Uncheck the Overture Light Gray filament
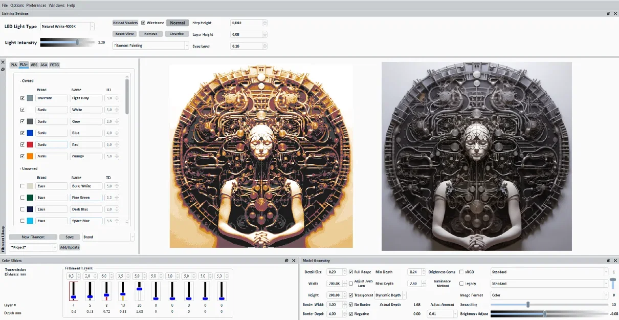The image size is (619, 320). coord(22,98)
